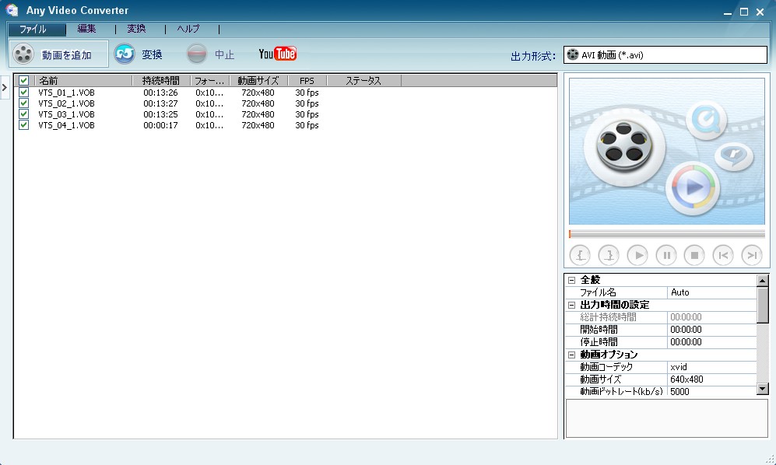Screen dimensions: 776x465
Task: Open the YouTube logo button
Action: point(277,54)
